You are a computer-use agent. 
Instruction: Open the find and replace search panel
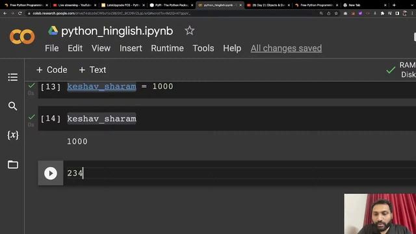tap(12, 106)
